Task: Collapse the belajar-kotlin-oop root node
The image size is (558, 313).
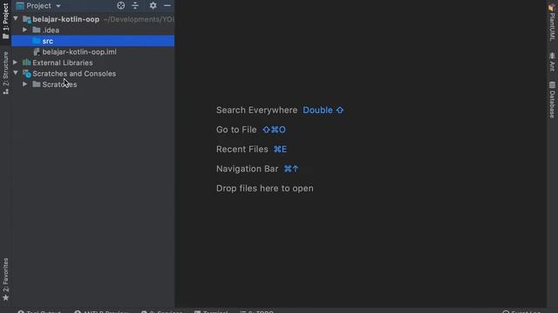Action: click(x=16, y=19)
